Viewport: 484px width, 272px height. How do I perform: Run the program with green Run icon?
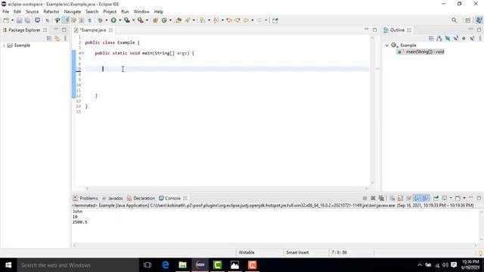point(113,20)
